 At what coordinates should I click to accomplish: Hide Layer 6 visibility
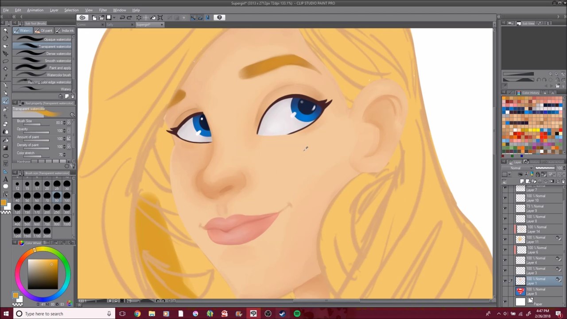(x=505, y=250)
